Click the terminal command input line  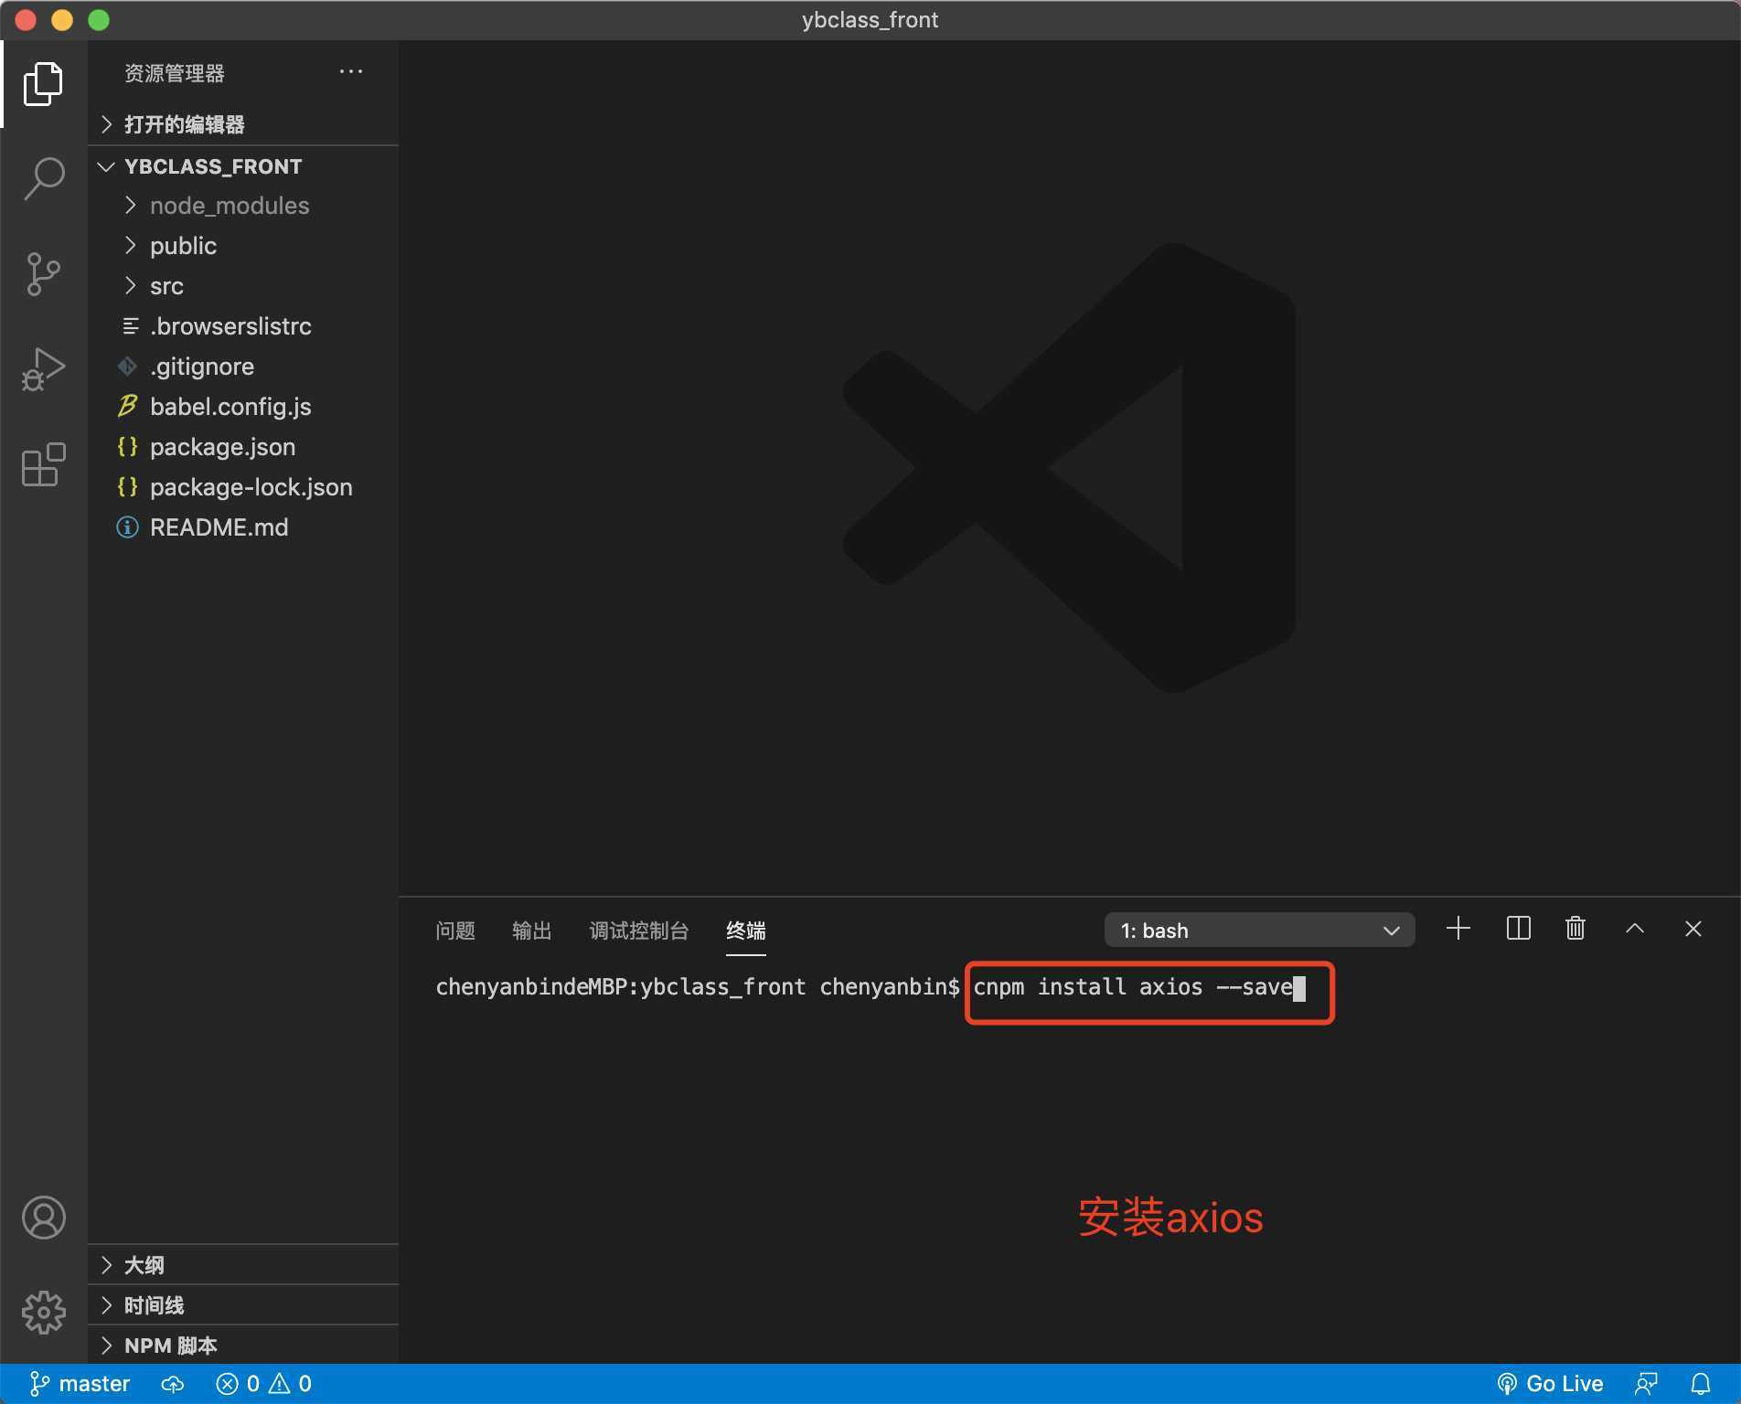point(1139,988)
